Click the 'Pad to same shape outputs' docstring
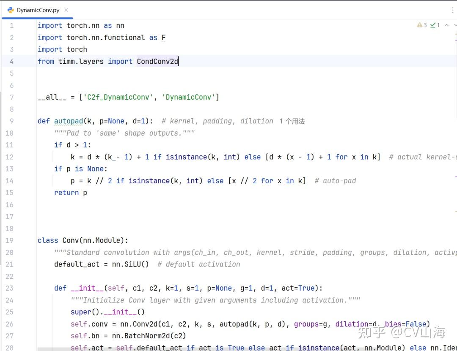This screenshot has height=351, width=457. (124, 133)
